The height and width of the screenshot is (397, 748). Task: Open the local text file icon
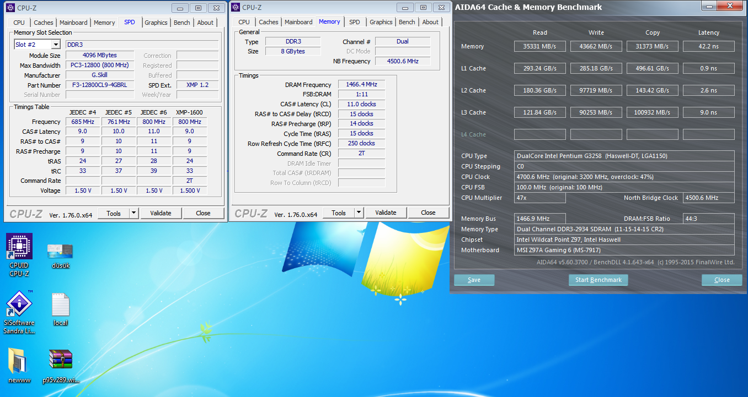pyautogui.click(x=60, y=310)
